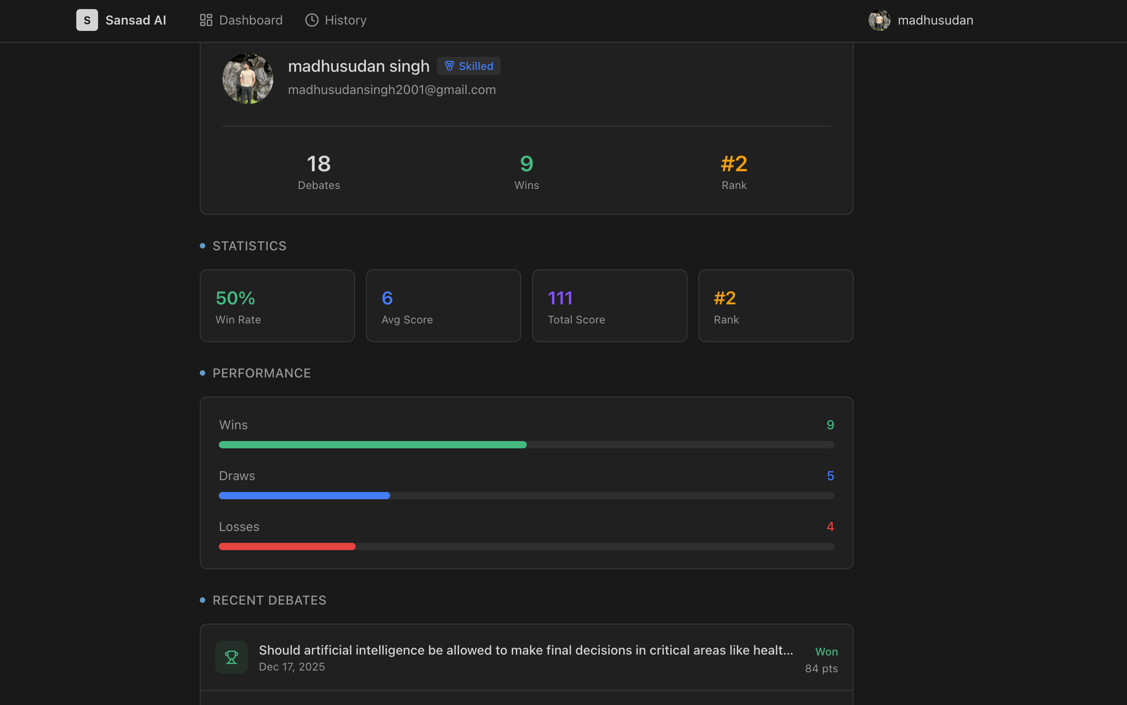
Task: Click the green Won status label
Action: pyautogui.click(x=826, y=651)
